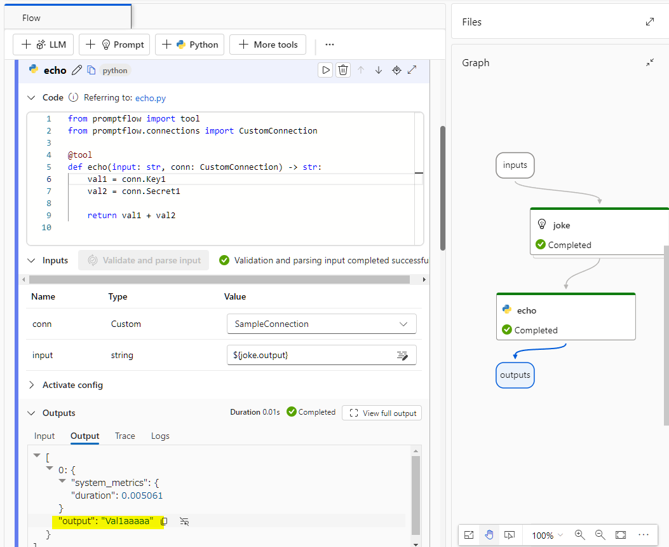Screen dimensions: 669x547
Task: Fit the graph to view
Action: point(621,535)
